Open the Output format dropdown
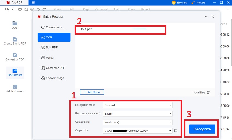Screen dimensions: 232x140 coord(137,122)
